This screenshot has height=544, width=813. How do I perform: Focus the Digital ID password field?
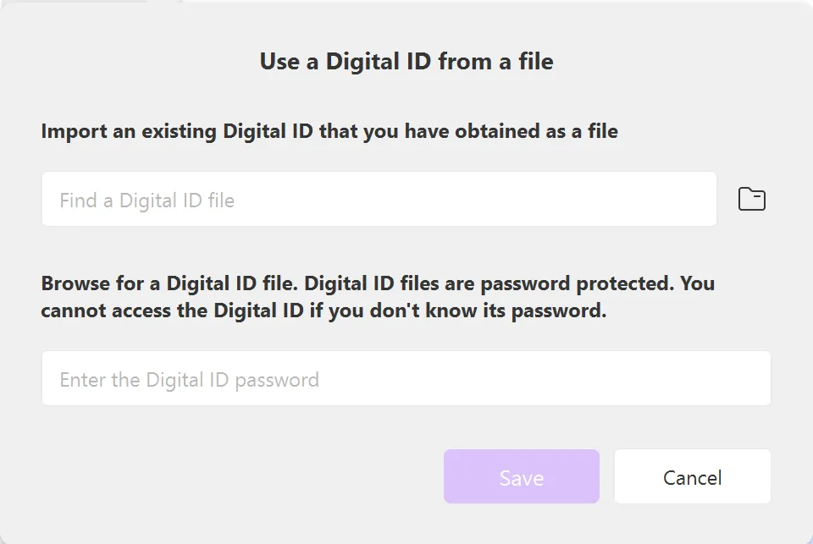406,379
